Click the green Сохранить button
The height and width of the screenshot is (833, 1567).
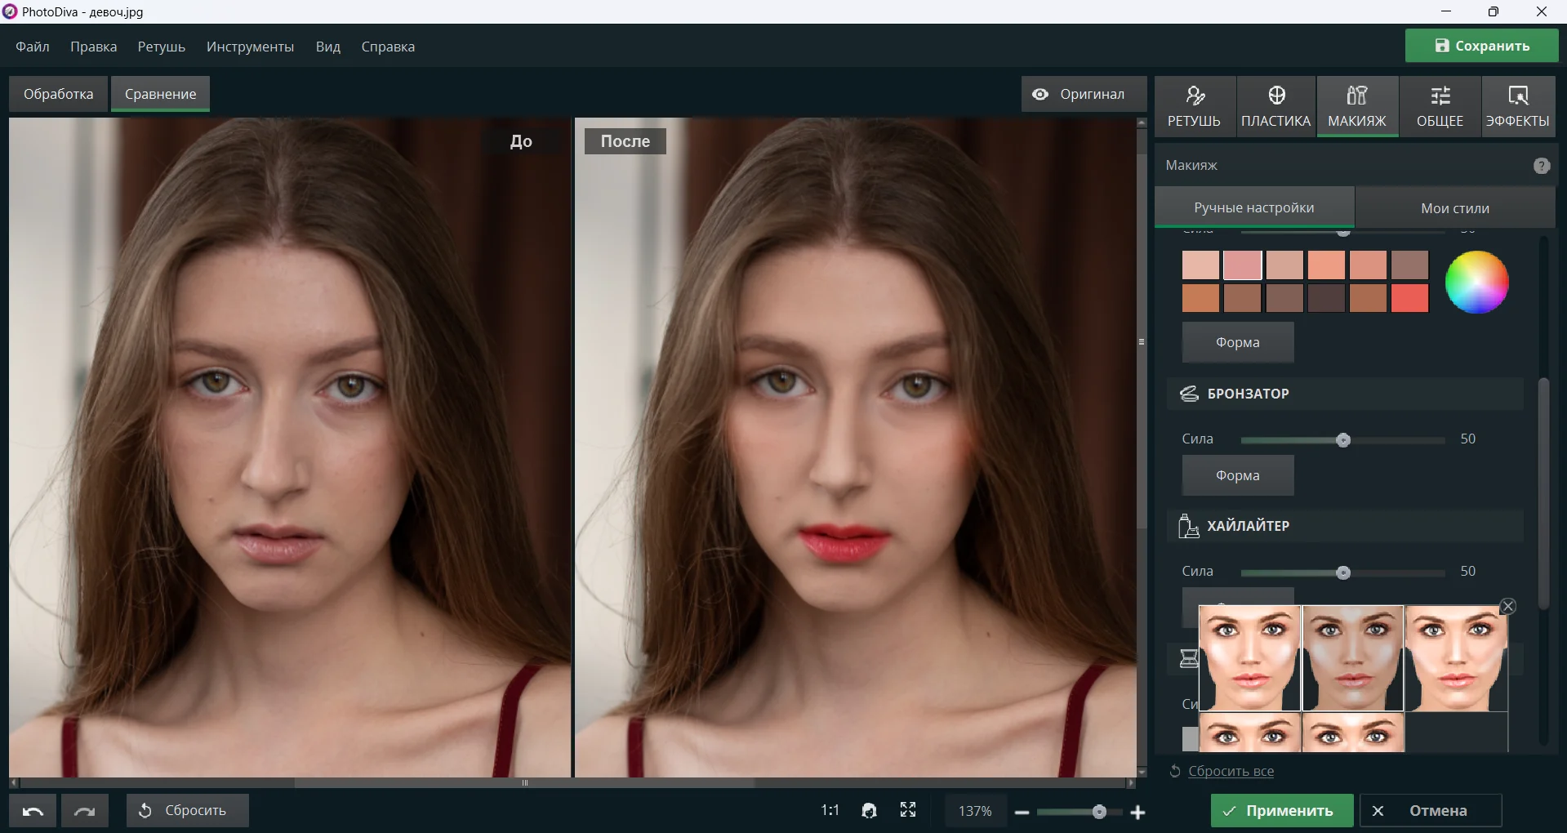click(x=1481, y=46)
